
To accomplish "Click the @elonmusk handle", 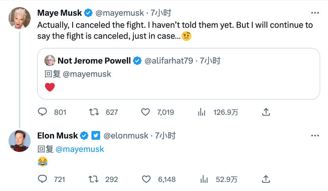I will coord(126,136).
